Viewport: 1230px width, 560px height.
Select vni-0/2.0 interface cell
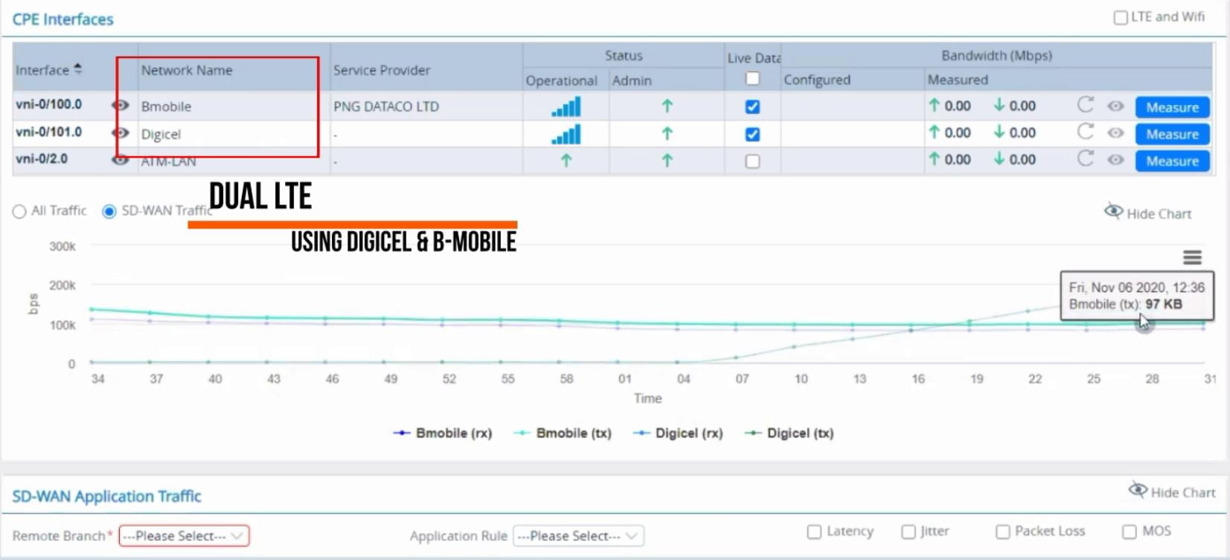click(x=42, y=158)
